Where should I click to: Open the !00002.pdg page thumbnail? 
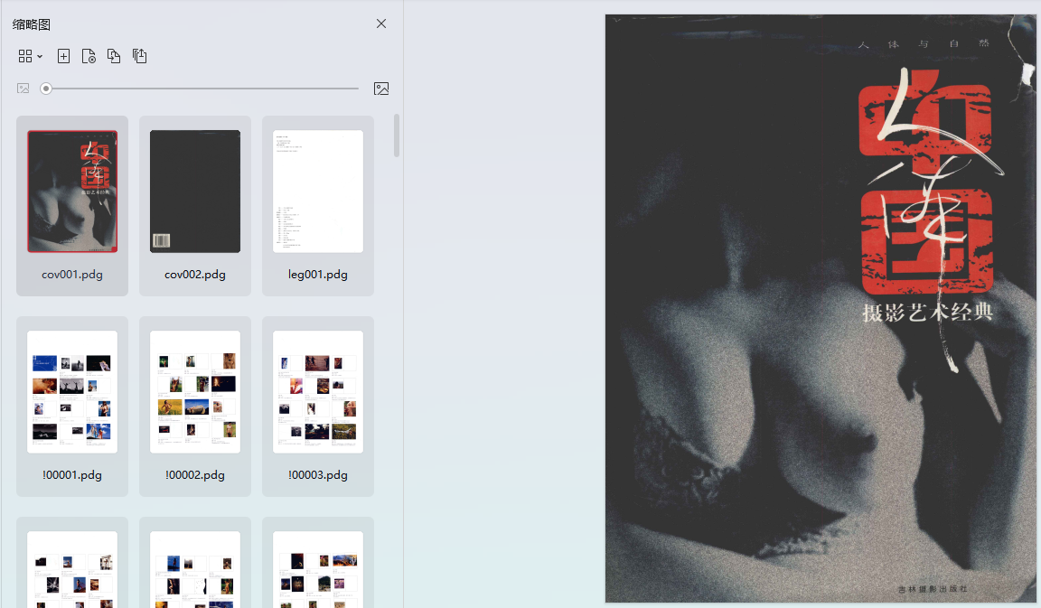(195, 392)
